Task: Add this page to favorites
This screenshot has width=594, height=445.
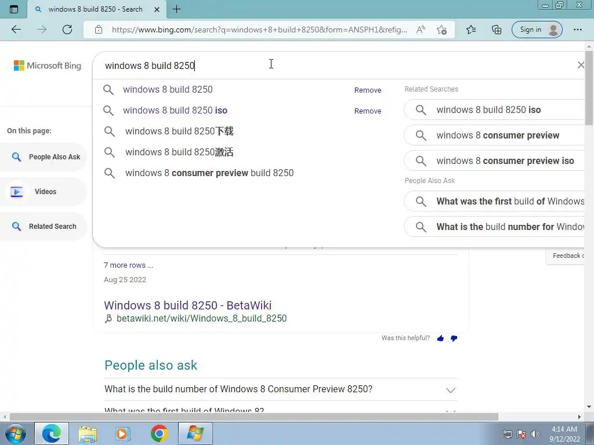Action: 441,30
